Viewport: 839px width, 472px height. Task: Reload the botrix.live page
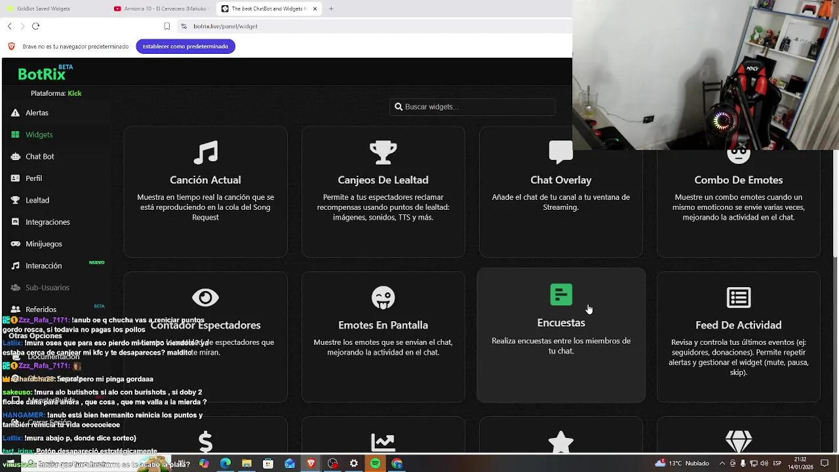(36, 26)
